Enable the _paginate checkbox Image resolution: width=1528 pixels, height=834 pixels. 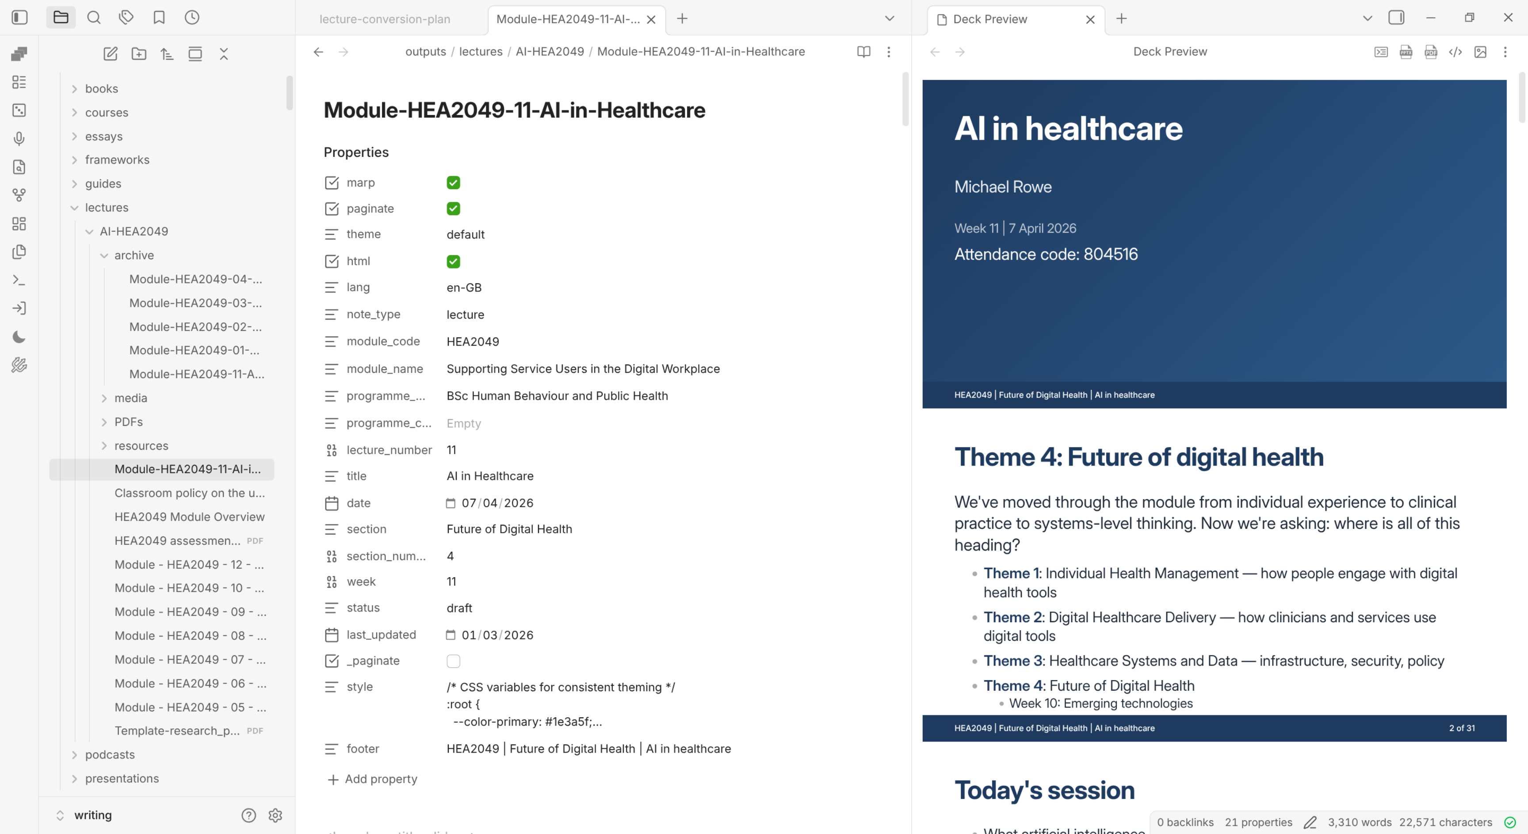click(453, 661)
